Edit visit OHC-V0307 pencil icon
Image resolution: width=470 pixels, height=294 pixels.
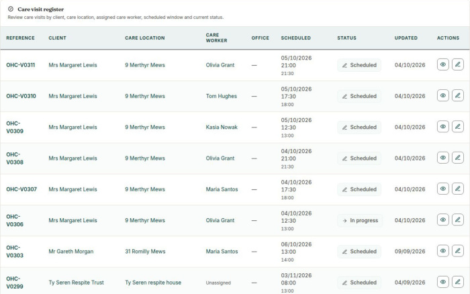(x=458, y=189)
